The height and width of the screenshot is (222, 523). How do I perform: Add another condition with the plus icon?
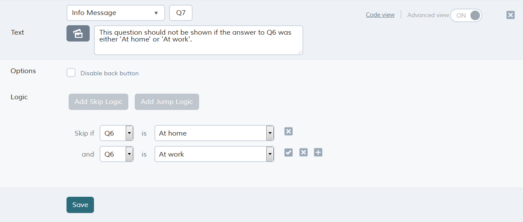pos(318,152)
